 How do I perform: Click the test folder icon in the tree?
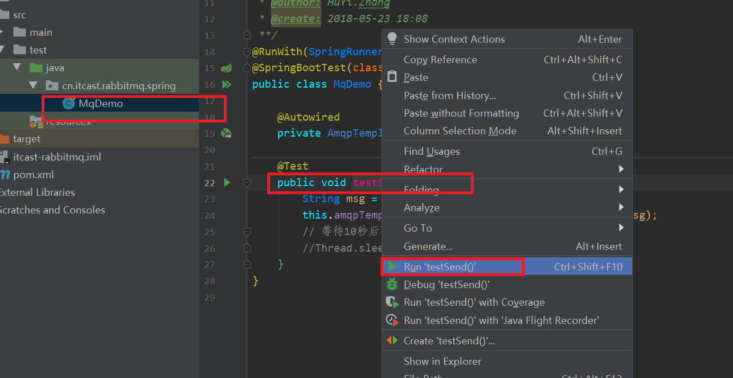click(x=19, y=50)
